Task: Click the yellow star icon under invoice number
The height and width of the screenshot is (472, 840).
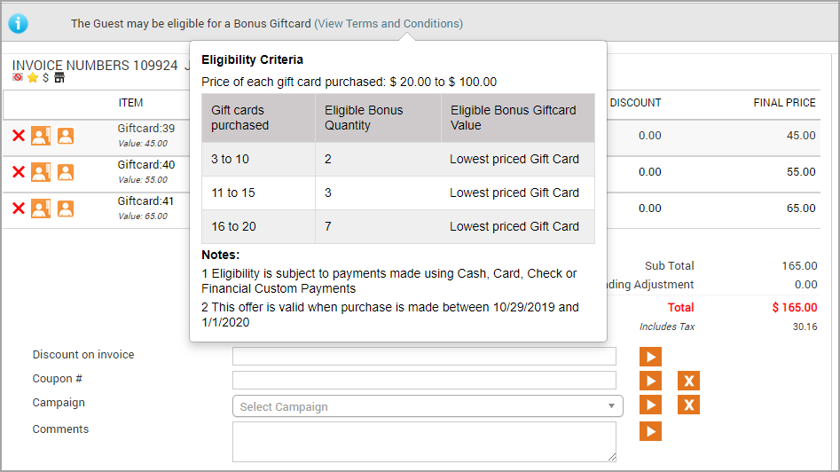Action: (x=33, y=78)
